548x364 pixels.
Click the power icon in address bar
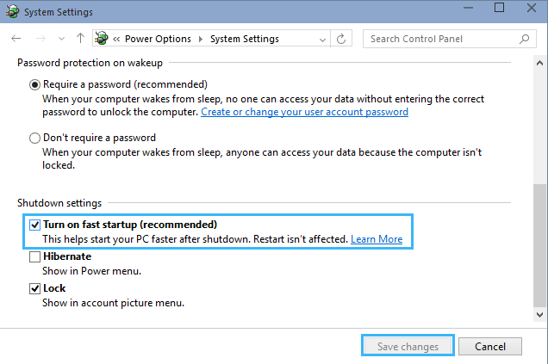click(103, 39)
